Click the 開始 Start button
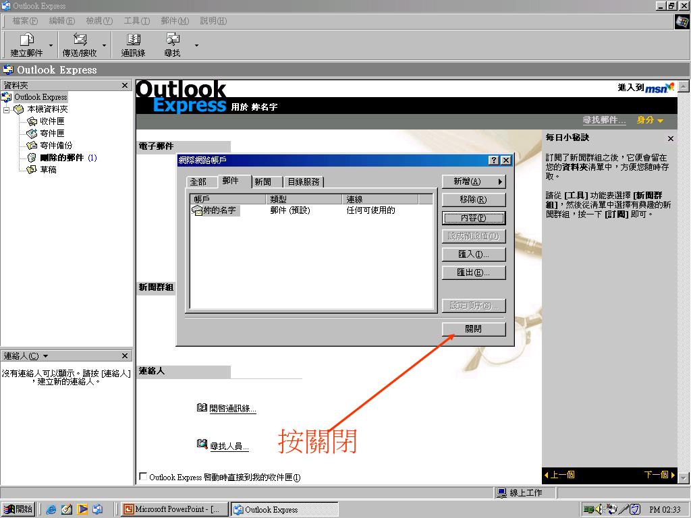Screen dimensions: 691x518 18,509
